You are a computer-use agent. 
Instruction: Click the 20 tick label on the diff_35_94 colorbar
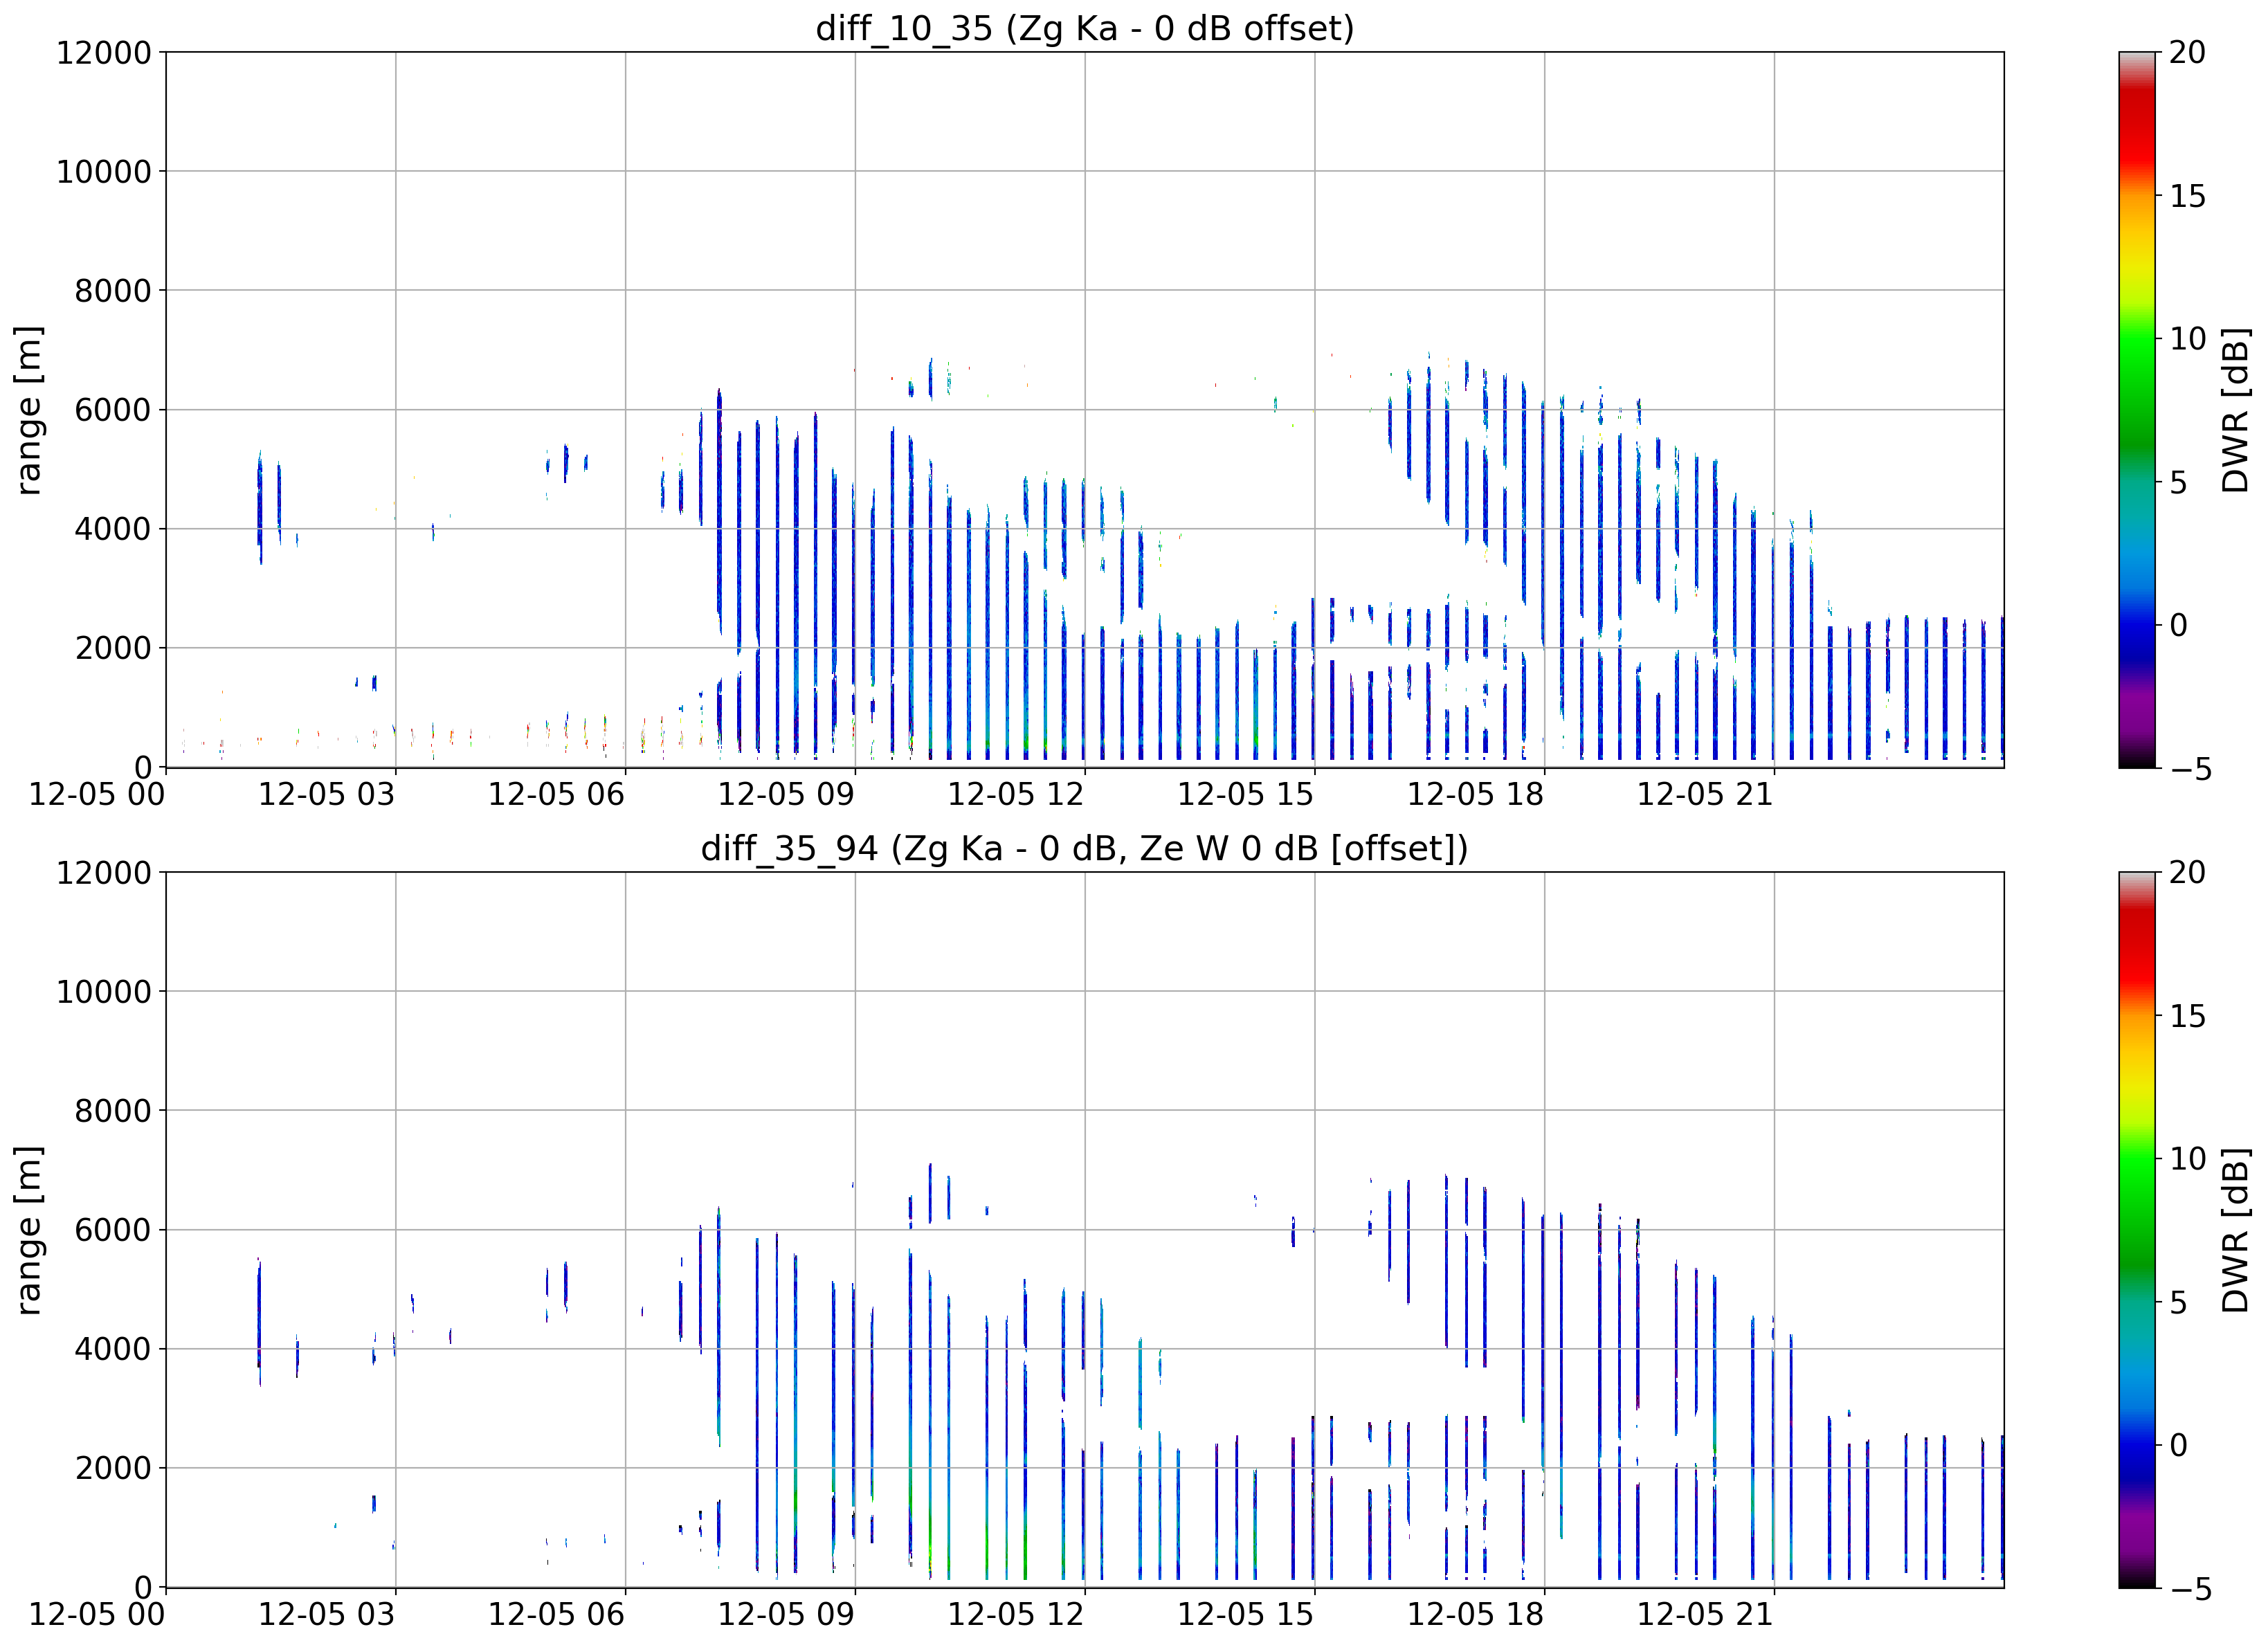[2187, 872]
